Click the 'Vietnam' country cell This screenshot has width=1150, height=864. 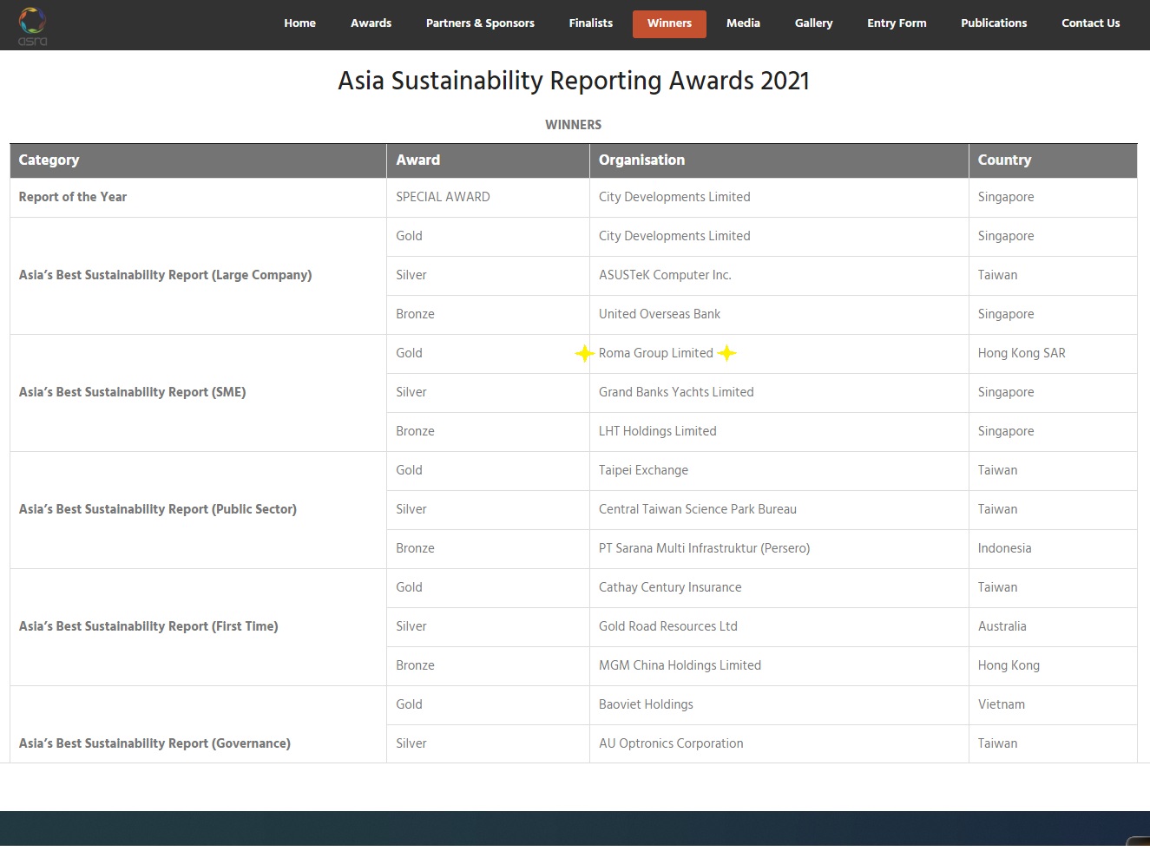pos(1053,705)
